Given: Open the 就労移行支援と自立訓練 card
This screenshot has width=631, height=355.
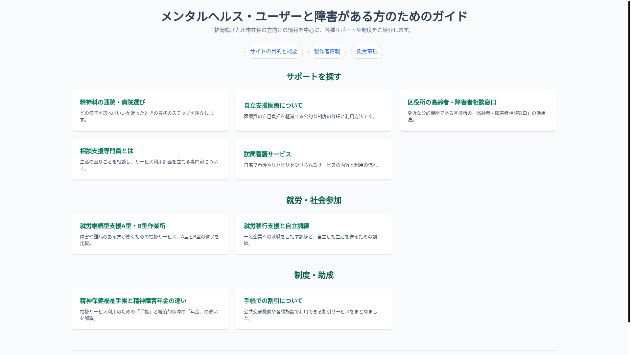Looking at the screenshot, I should click(314, 234).
